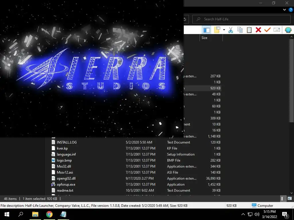Screen dimensions: 294x220
Task: Click the 207 KB size cell
Action: [215, 76]
